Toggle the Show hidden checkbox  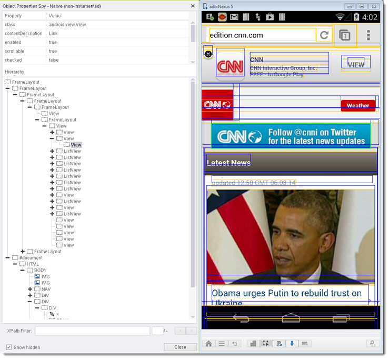(8, 347)
